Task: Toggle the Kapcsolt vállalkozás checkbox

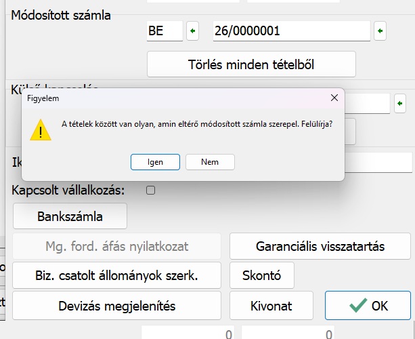Action: [x=151, y=191]
